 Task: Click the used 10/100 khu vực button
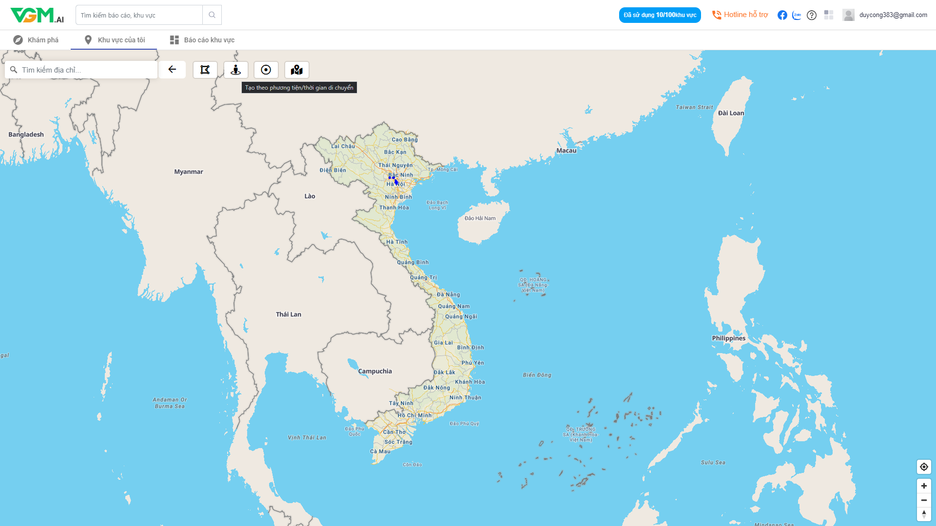tap(660, 15)
